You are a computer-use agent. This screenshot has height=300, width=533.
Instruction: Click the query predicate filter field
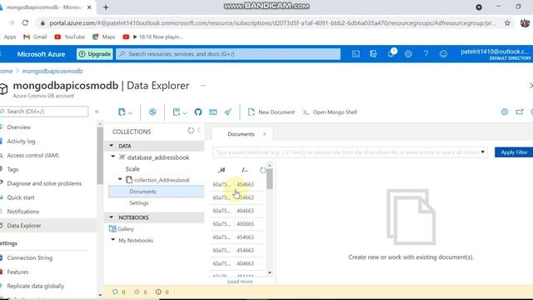(x=350, y=152)
